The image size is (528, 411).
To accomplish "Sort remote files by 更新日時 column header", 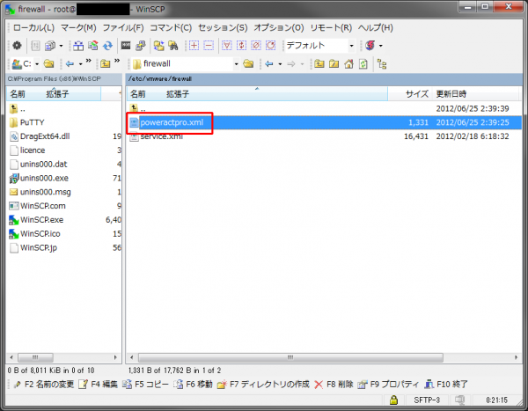I will point(475,93).
